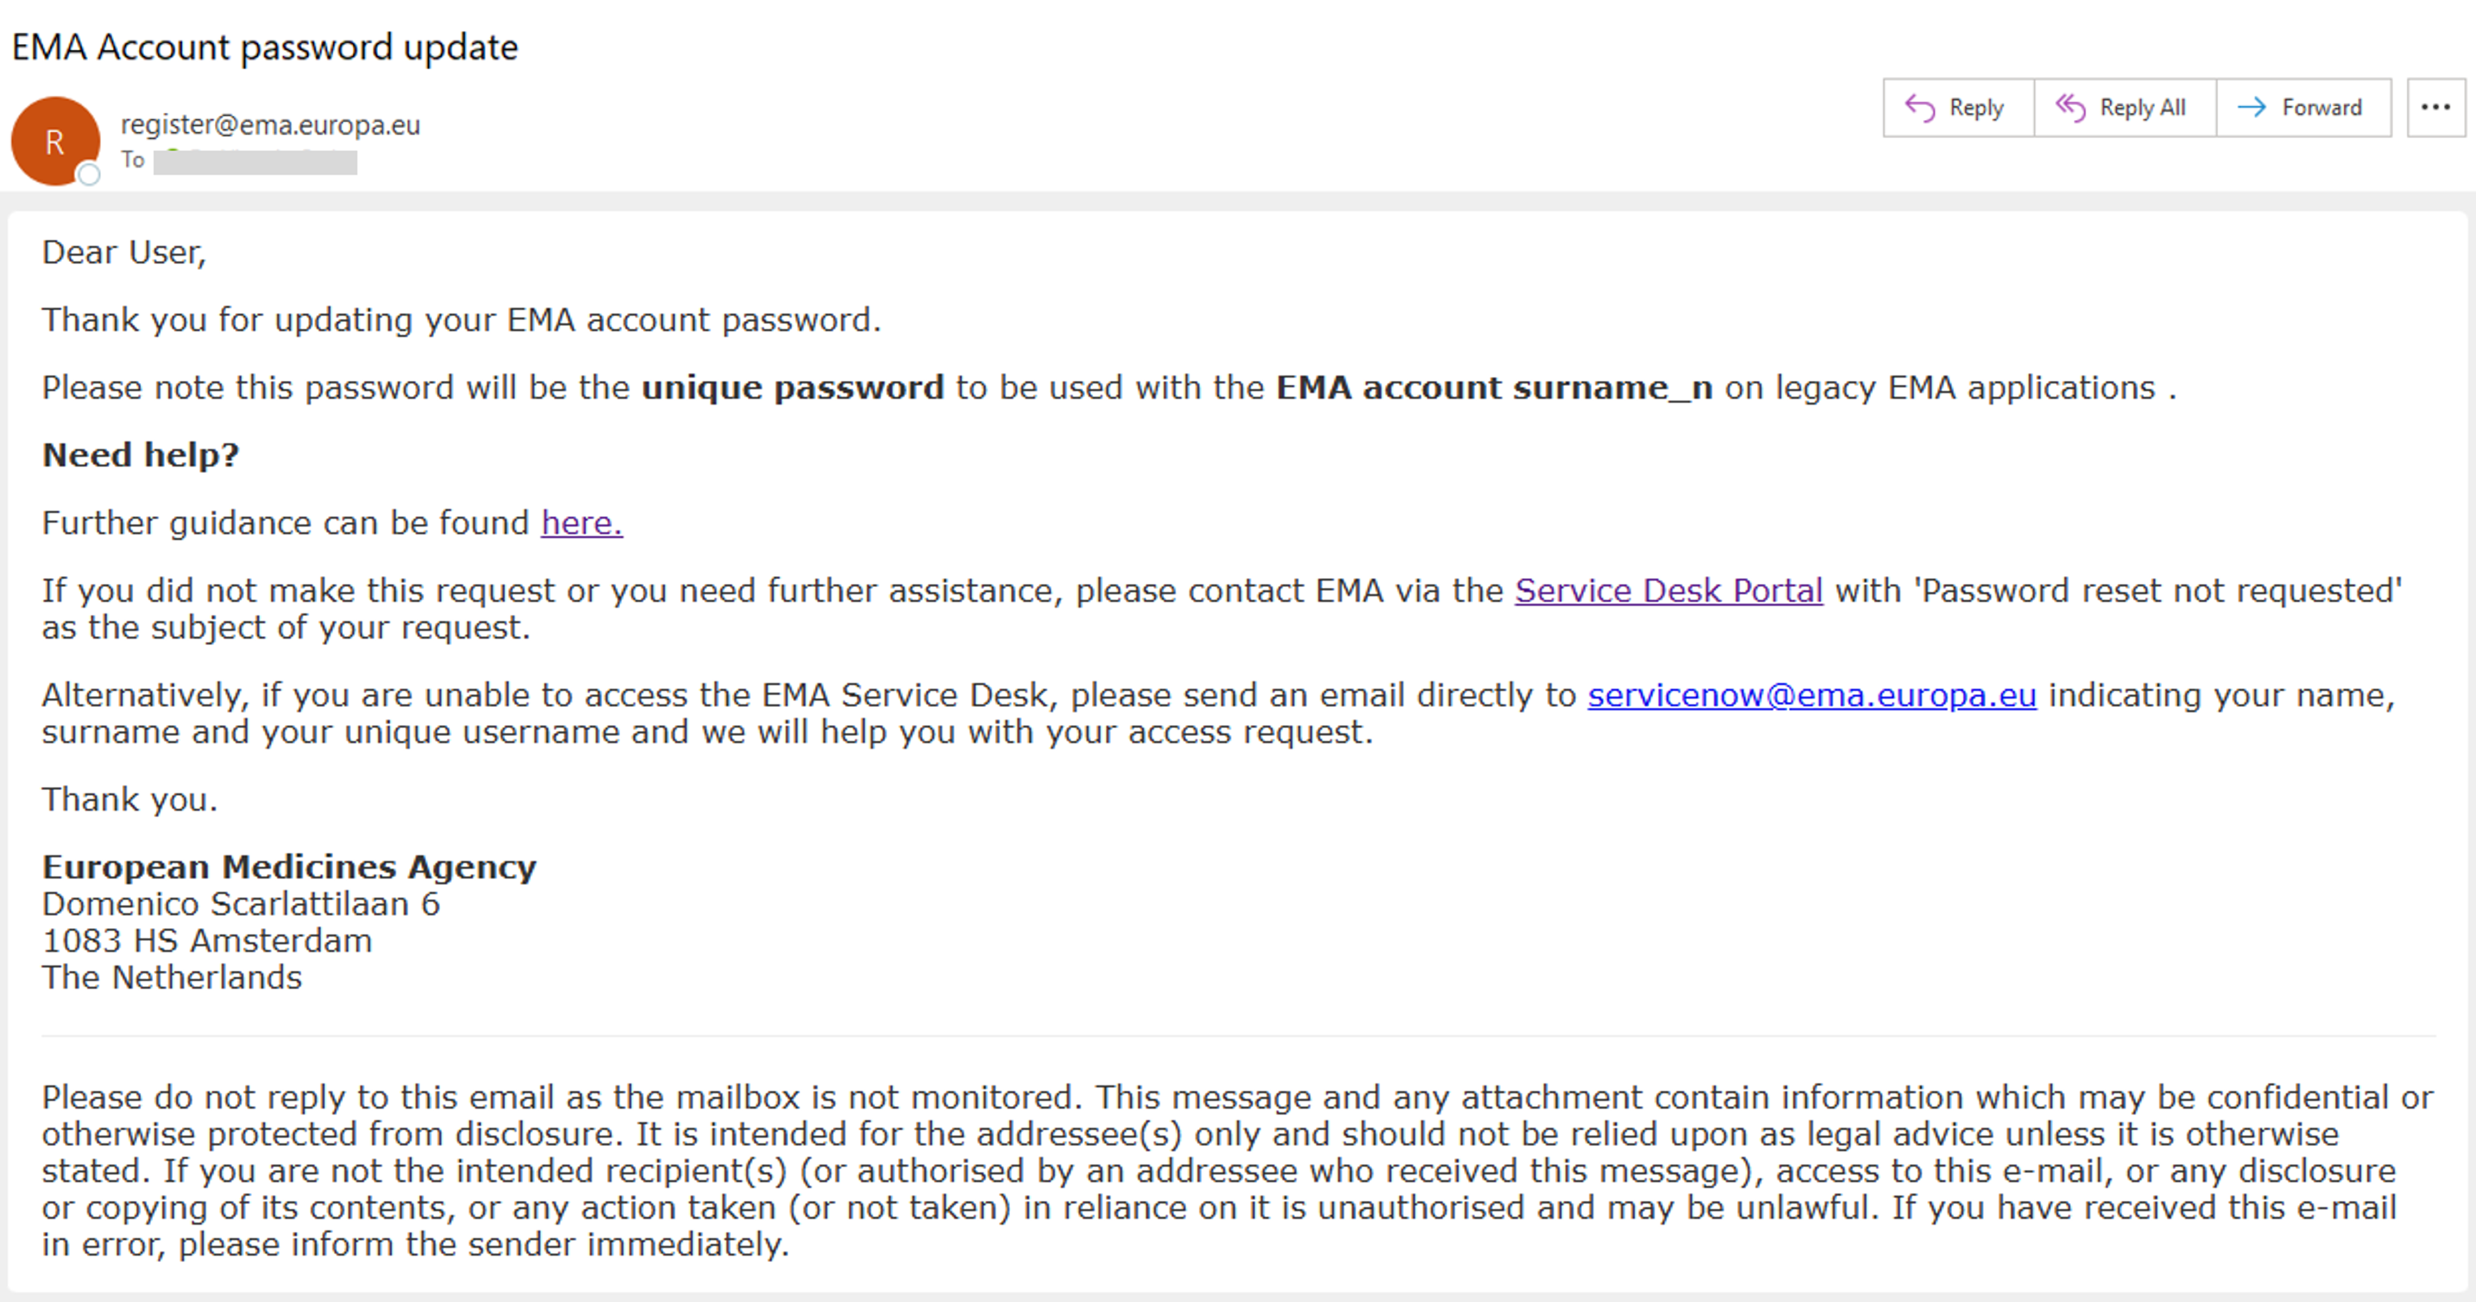Open the 'here.' guidance link
This screenshot has width=2476, height=1302.
pyautogui.click(x=581, y=522)
